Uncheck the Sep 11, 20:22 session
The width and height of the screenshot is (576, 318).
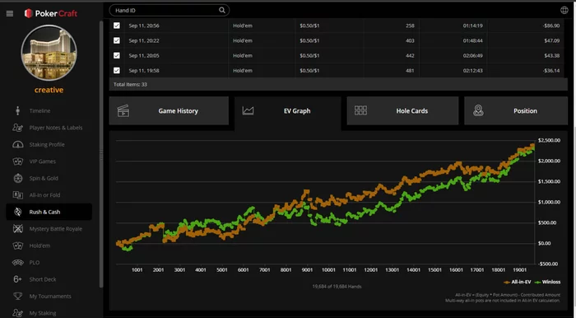(117, 40)
